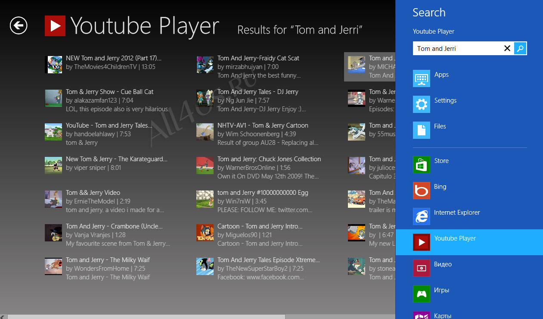Choose the Youtube Player icon in search list
Screen dimensions: 543x319
421,242
